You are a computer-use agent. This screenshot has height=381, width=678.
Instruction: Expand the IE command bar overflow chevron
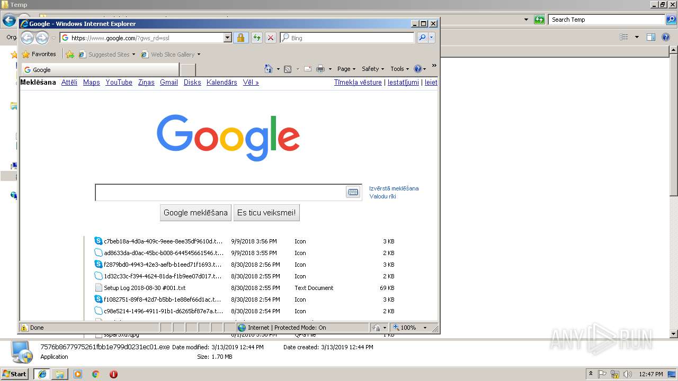(x=434, y=66)
